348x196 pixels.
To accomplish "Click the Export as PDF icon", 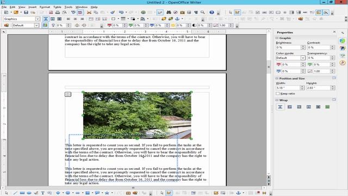I will (x=51, y=13).
